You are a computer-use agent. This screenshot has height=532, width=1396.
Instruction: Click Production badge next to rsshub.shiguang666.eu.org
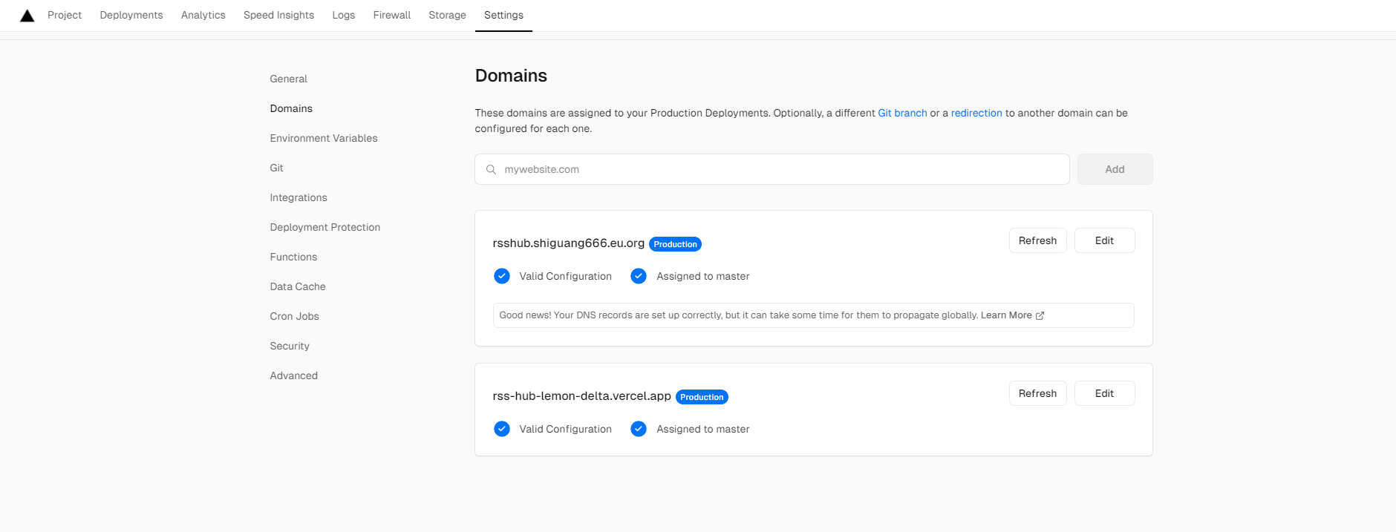click(x=675, y=244)
